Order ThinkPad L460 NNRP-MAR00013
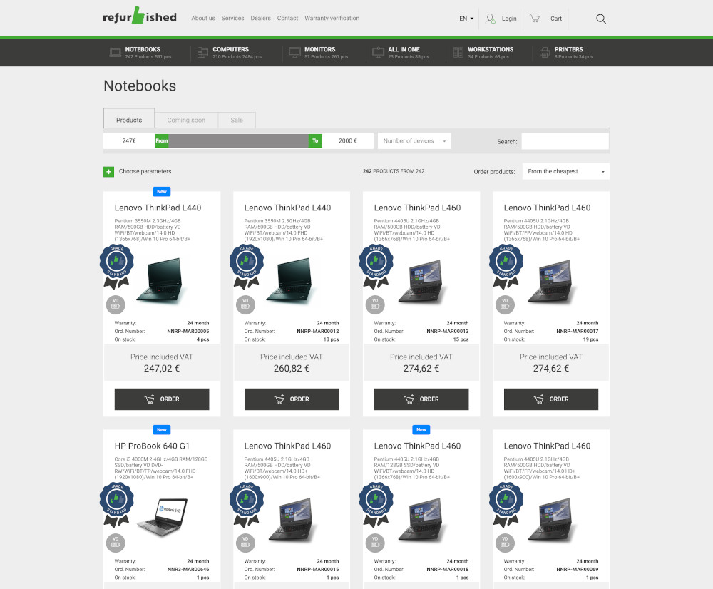The height and width of the screenshot is (589, 713). [421, 399]
